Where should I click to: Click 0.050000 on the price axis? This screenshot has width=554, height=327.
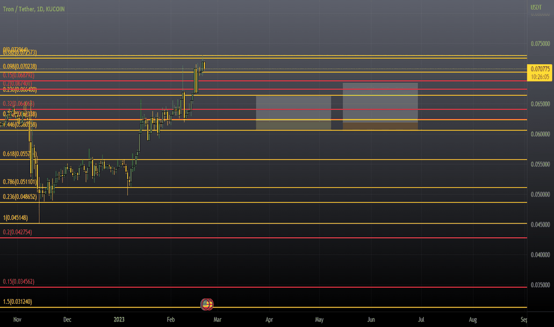pyautogui.click(x=540, y=194)
